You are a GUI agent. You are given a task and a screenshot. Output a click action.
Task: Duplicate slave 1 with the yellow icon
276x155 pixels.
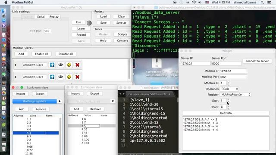(x=69, y=65)
